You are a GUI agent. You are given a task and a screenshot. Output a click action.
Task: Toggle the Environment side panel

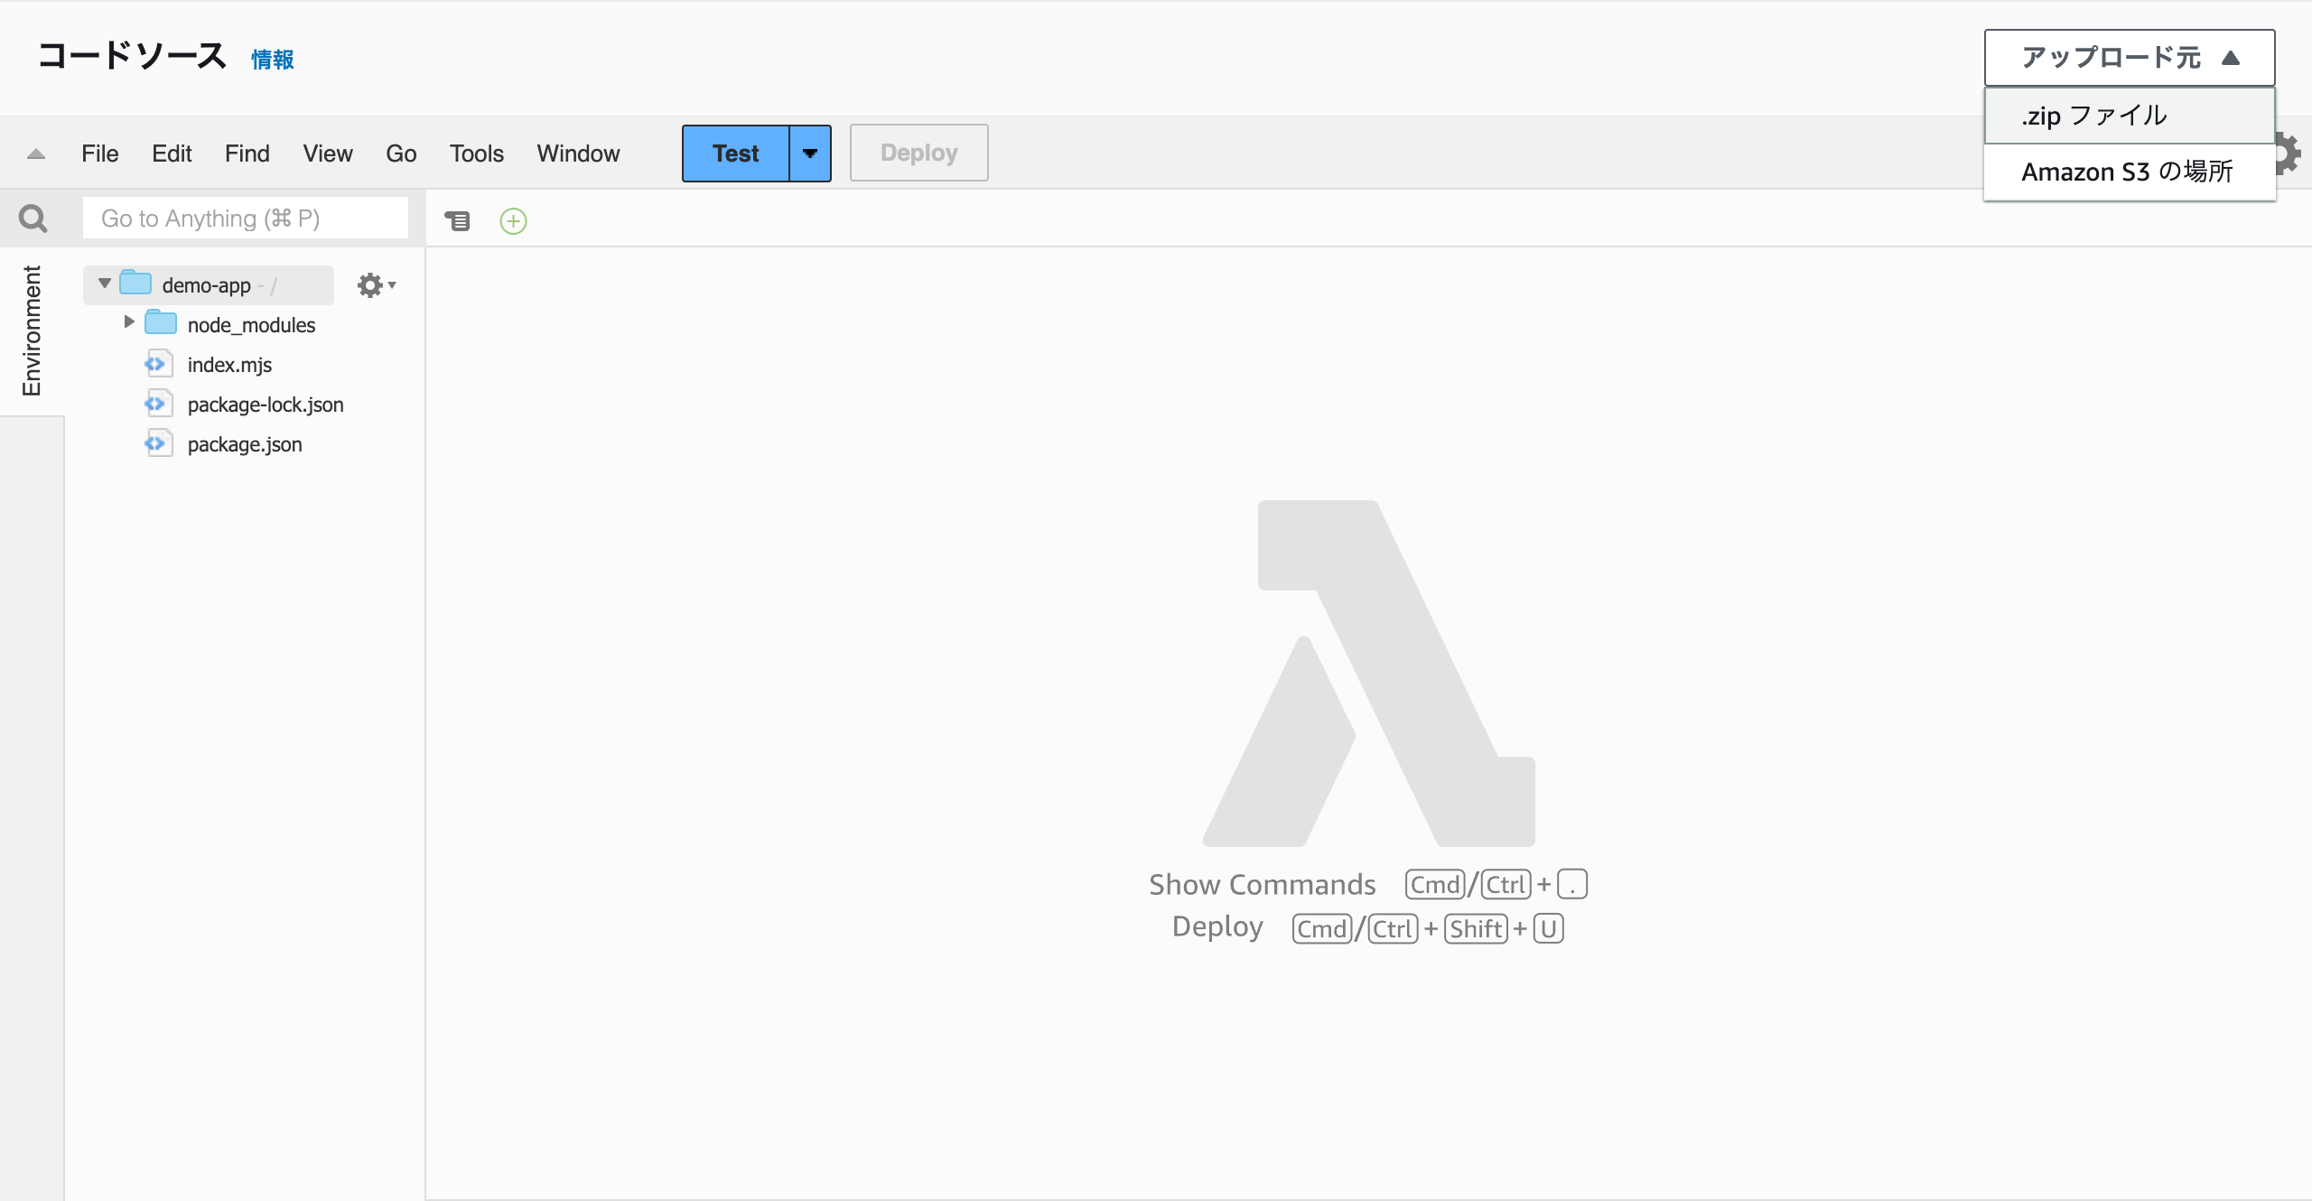(32, 331)
